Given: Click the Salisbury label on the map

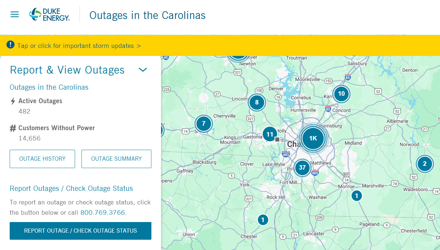Looking at the screenshot, I should (357, 64).
